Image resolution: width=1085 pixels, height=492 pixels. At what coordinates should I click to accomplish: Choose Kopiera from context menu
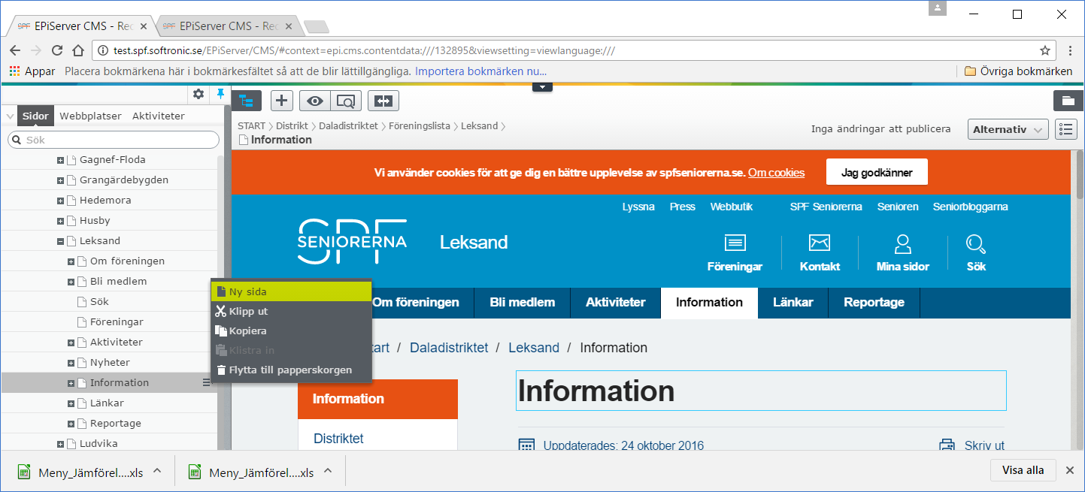click(x=292, y=331)
